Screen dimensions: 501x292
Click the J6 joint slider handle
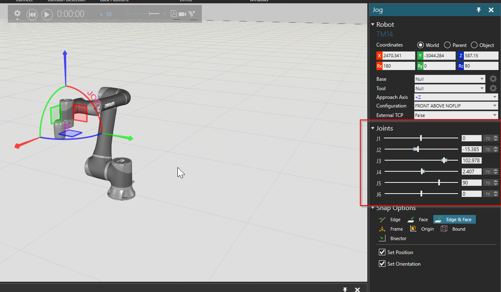coord(421,194)
